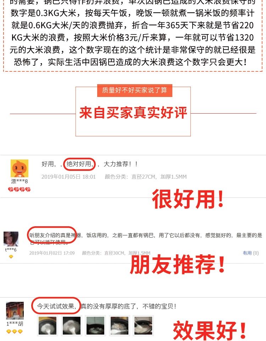Viewport: 266px width, 341px height.
Task: Click the username 1***胡
Action: tap(15, 324)
